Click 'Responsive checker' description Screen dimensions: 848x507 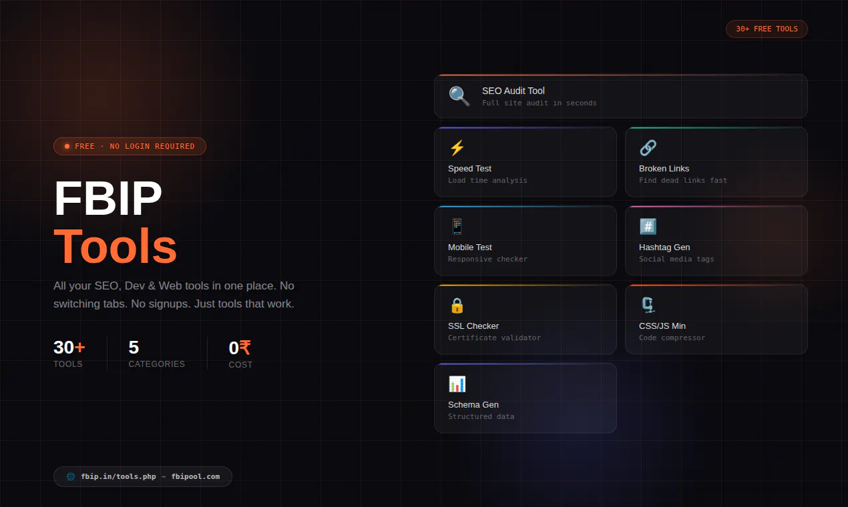point(487,260)
